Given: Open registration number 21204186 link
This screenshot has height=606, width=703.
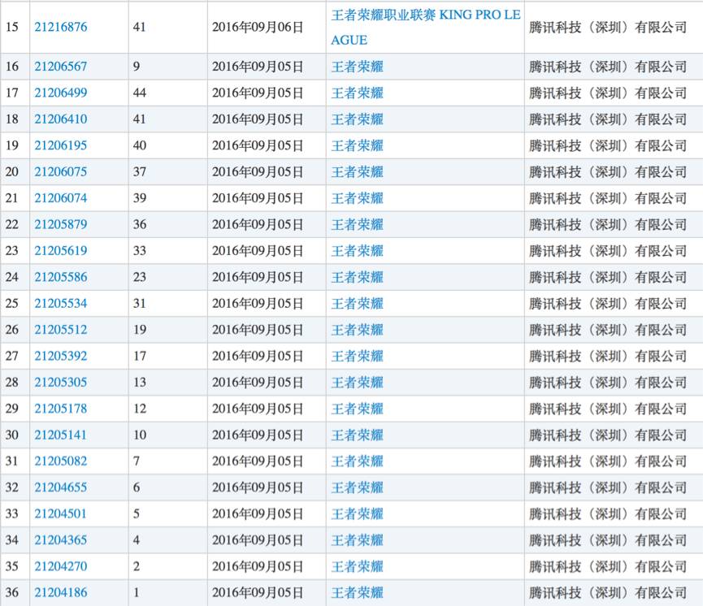Looking at the screenshot, I should (x=60, y=592).
